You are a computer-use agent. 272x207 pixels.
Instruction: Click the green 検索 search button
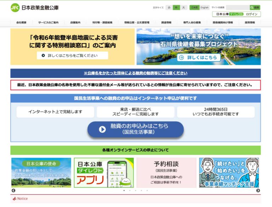[x=255, y=7]
